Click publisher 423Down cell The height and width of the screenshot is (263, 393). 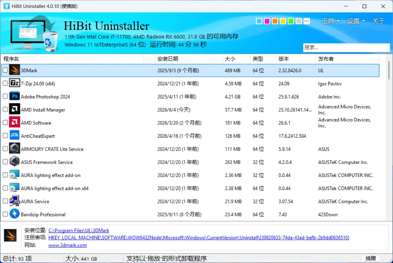click(328, 214)
